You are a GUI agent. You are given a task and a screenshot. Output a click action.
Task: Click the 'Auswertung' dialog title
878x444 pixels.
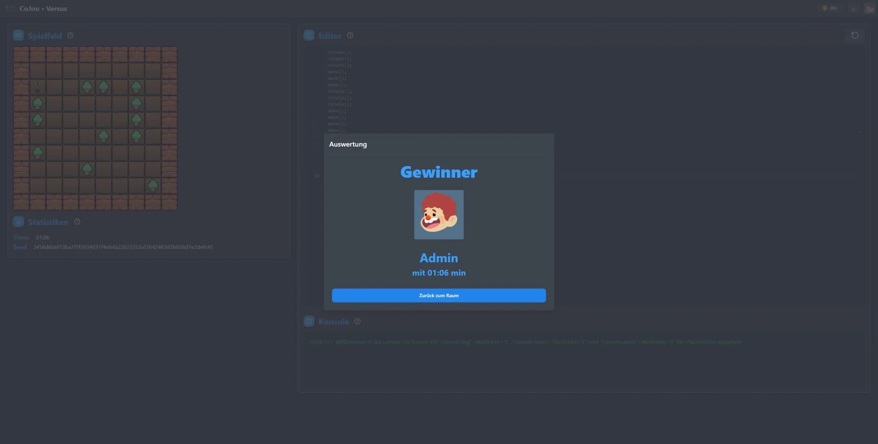(348, 144)
